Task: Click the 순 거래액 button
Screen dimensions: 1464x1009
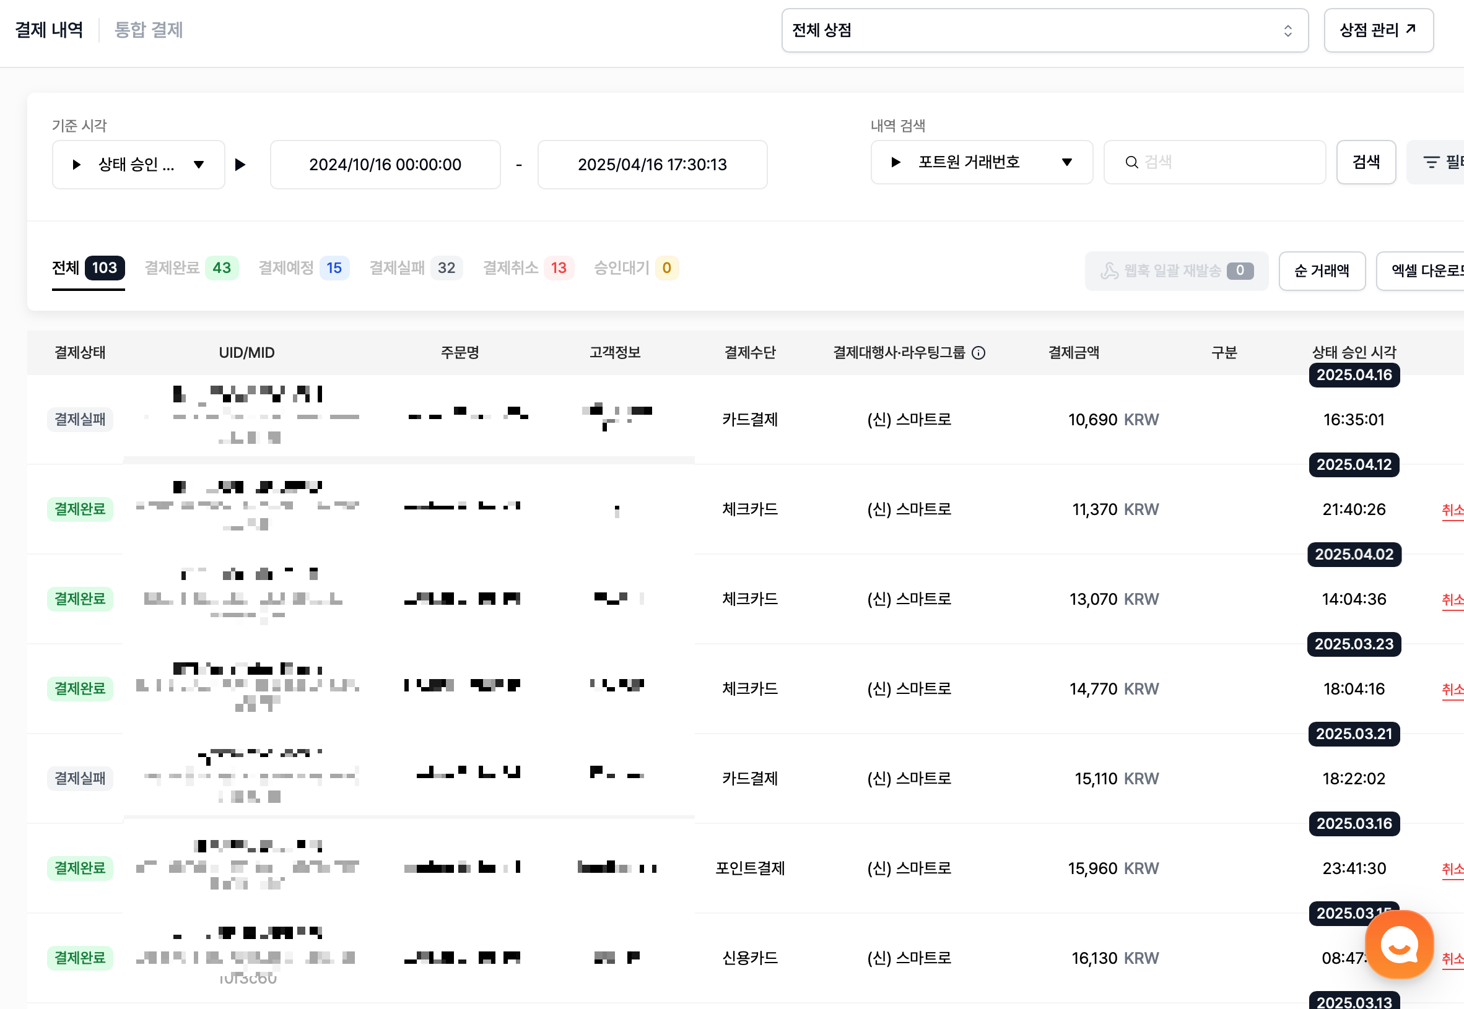Action: click(1321, 271)
